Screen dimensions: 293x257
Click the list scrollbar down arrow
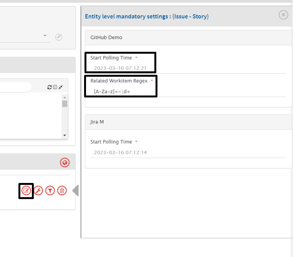[65, 135]
